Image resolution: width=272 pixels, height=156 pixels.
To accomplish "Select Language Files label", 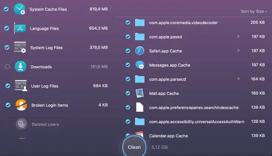I will (45, 29).
